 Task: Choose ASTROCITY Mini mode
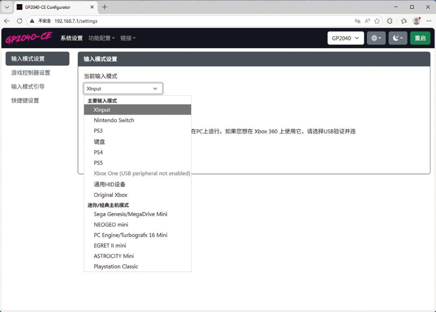pos(137,256)
